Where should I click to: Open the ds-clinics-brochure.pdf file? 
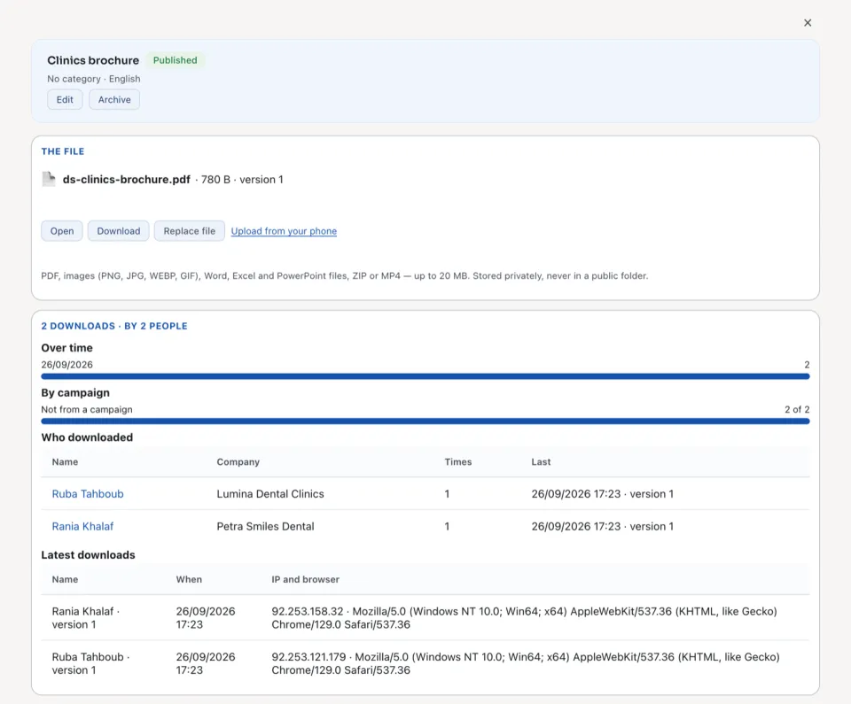[x=62, y=231]
